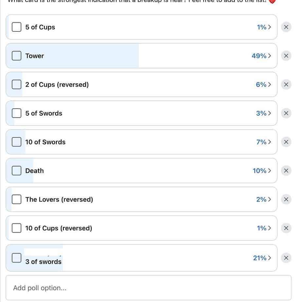Check The Lovers (reversed) checkbox

[17, 199]
